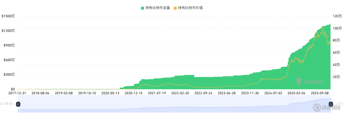
Task: Toggle the green 持有比特币总量 legend series
Action: click(x=157, y=8)
